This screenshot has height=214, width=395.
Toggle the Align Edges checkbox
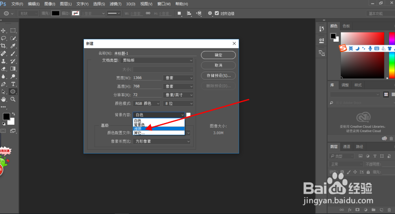pos(217,13)
